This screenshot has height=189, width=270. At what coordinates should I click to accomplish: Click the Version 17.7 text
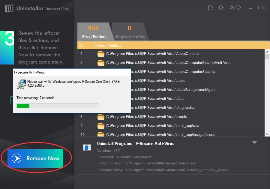coord(109,151)
